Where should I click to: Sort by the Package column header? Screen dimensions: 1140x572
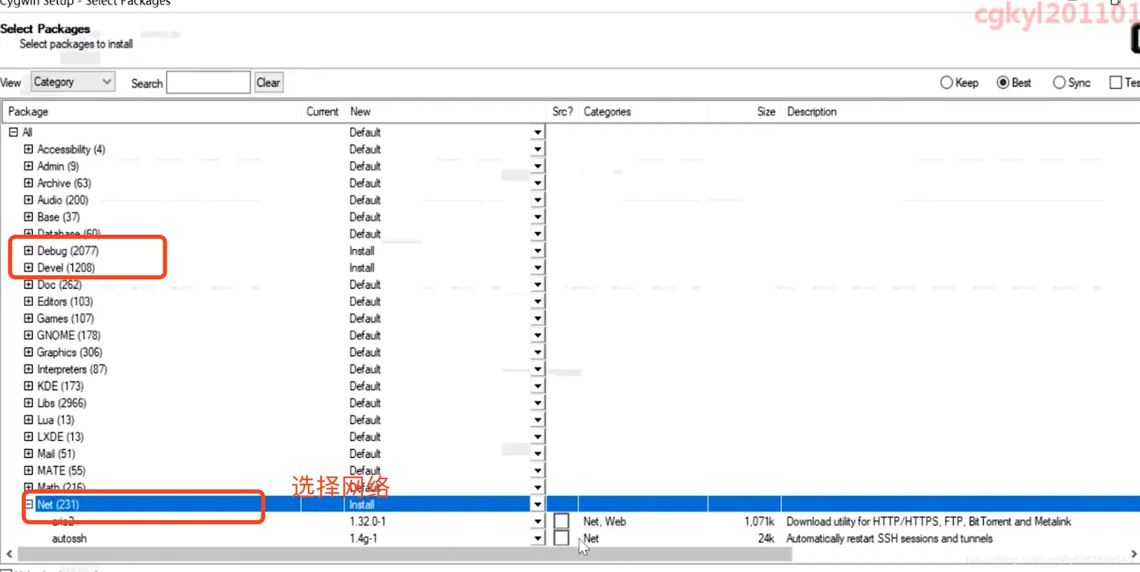(152, 112)
